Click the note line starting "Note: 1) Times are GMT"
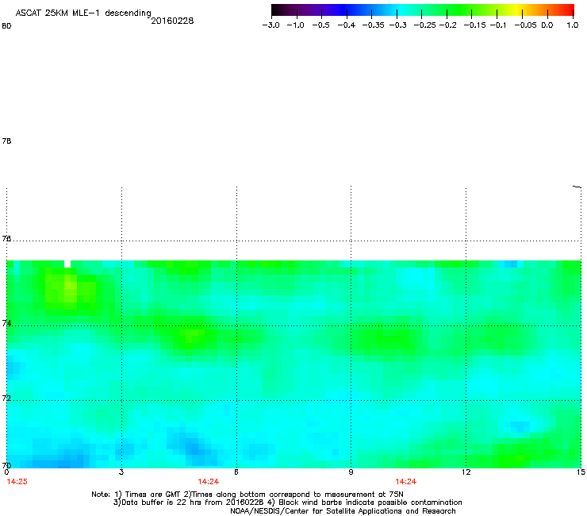Viewport: 587px width, 516px height. (247, 495)
